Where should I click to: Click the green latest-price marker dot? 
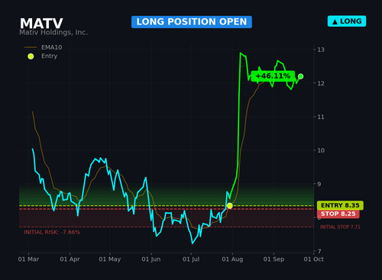[300, 76]
